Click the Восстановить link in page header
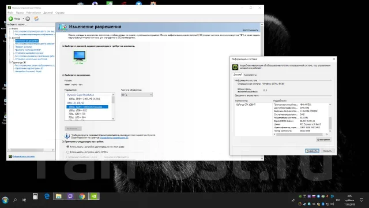Screen dimensions: 369x208 click(250, 30)
